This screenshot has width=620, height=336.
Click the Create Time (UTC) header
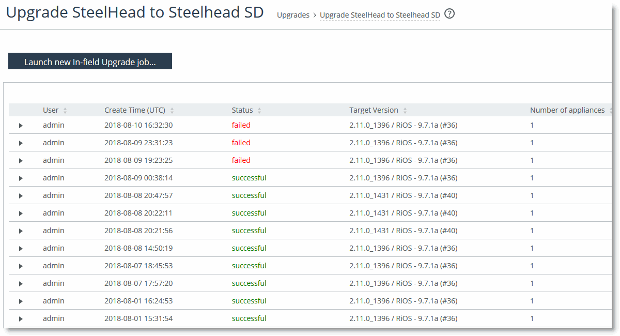[x=135, y=110]
